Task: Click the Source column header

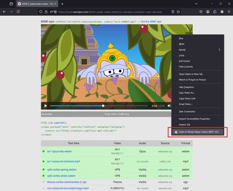Action: [x=165, y=143]
